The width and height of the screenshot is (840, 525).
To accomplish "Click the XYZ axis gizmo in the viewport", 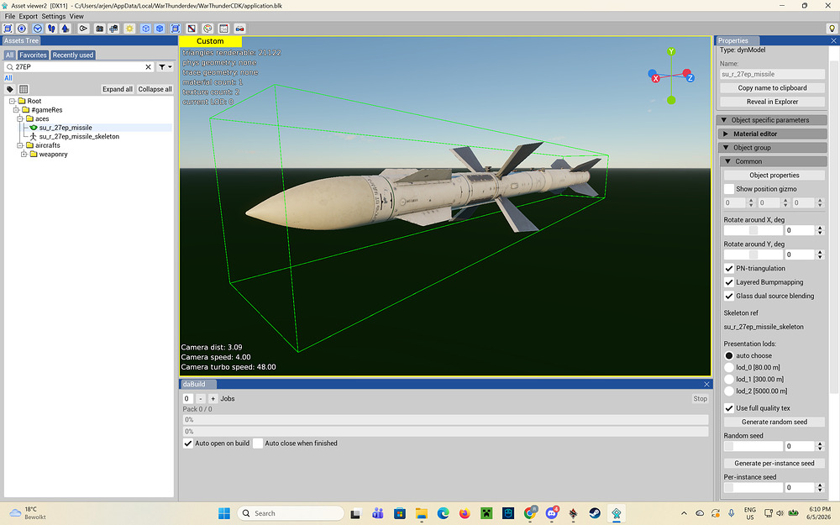I will [x=670, y=76].
